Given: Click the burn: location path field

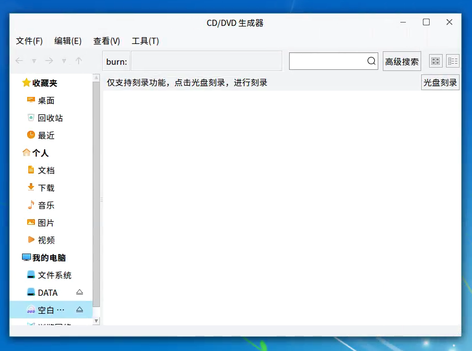Looking at the screenshot, I should point(206,61).
